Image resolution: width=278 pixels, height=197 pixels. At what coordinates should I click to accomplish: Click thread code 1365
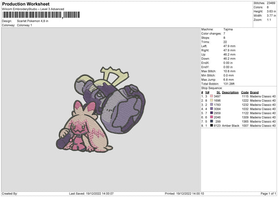[x=245, y=121]
